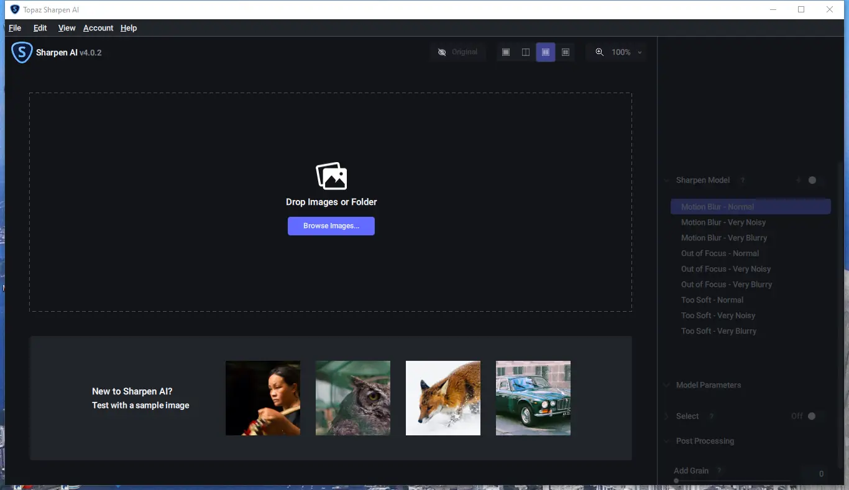
Task: Close the Topaz Sharpen AI window
Action: click(x=830, y=9)
